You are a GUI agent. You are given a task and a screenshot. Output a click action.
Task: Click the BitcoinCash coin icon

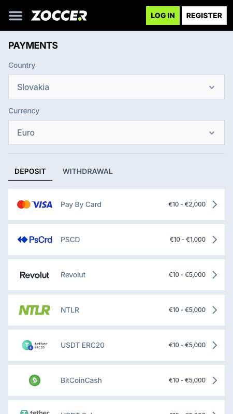[x=35, y=380]
